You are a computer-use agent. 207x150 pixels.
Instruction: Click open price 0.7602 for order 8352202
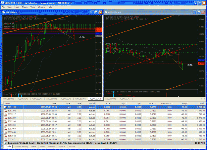[x=108, y=111]
